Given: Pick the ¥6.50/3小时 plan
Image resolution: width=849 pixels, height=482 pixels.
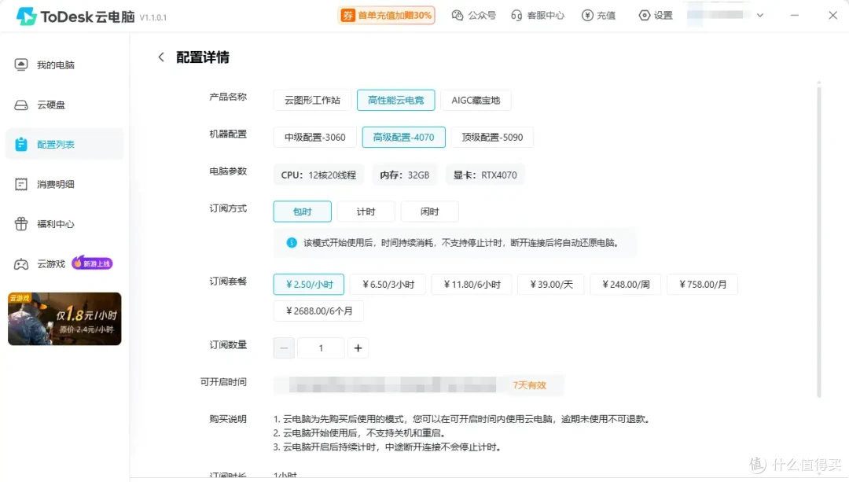Looking at the screenshot, I should pos(388,285).
